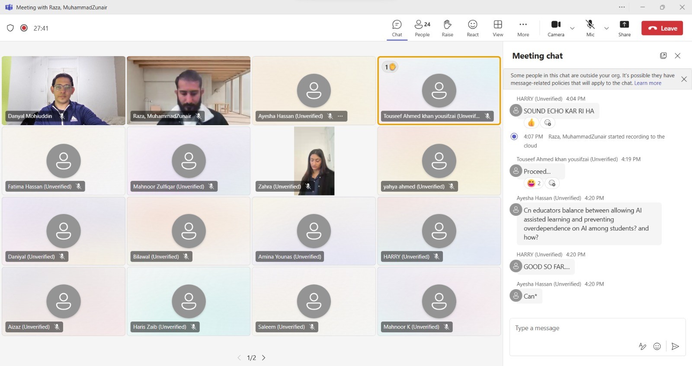Click Ayesha Hassan muted mic icon

coord(330,116)
